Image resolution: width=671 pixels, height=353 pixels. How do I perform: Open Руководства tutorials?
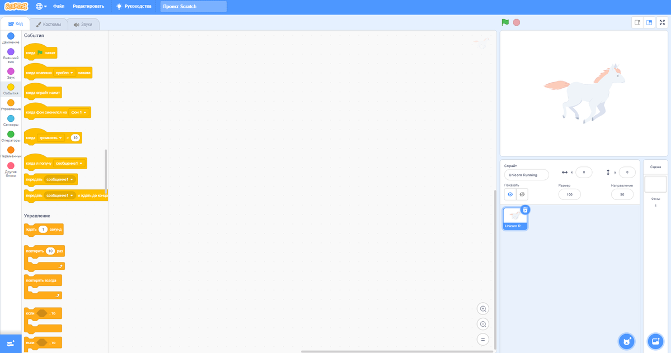point(133,6)
